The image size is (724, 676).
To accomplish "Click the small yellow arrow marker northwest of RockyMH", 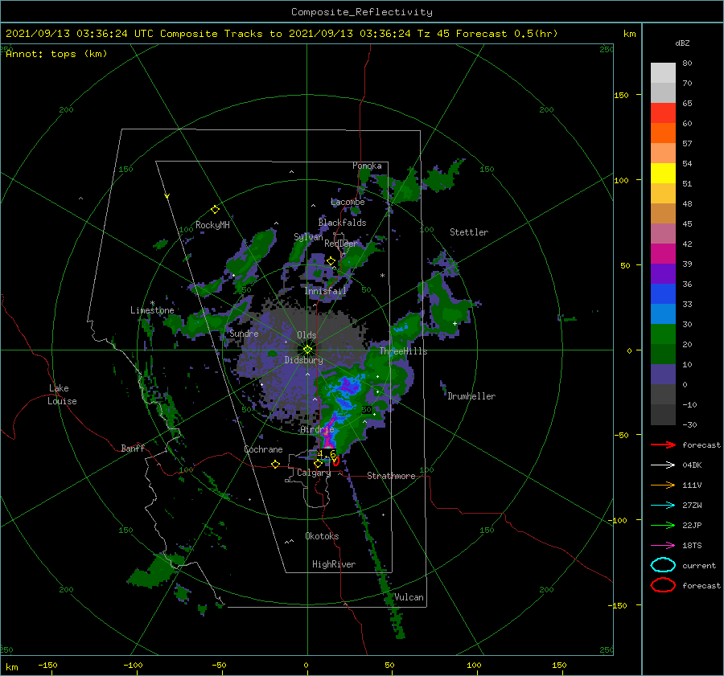I will 167,196.
